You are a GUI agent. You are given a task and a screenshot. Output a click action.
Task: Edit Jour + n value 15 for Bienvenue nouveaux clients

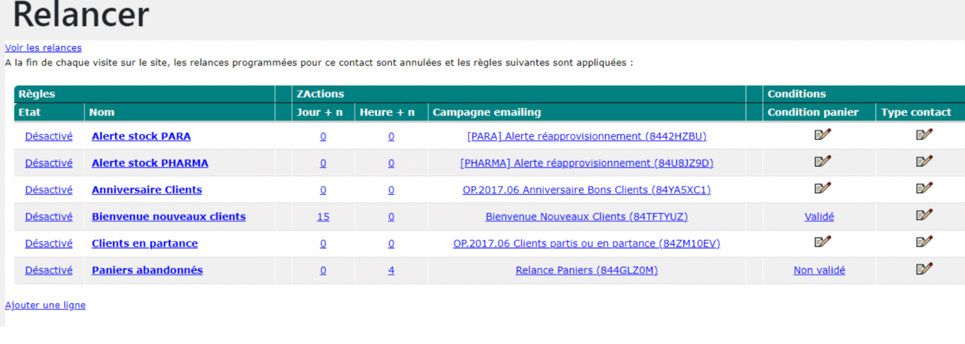coord(323,217)
